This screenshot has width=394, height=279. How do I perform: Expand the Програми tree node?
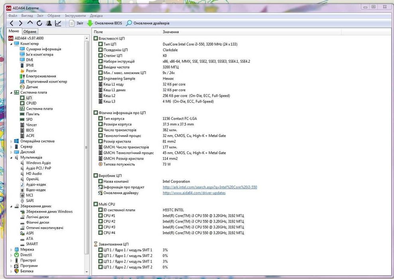11,266
